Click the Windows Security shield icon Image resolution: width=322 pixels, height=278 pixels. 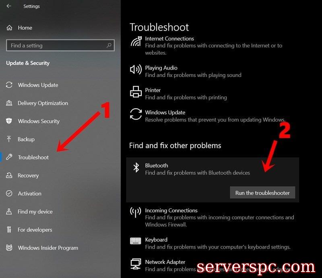pos(9,121)
